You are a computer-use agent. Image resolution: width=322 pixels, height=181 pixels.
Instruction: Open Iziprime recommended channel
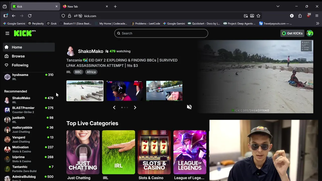tap(29, 159)
